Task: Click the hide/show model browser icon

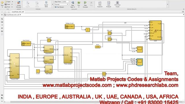Action: (2, 15)
